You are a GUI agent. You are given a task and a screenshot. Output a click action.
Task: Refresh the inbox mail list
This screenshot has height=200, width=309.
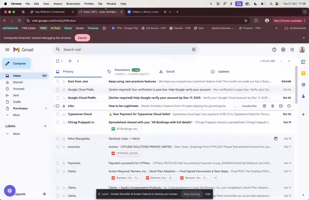[70, 61]
